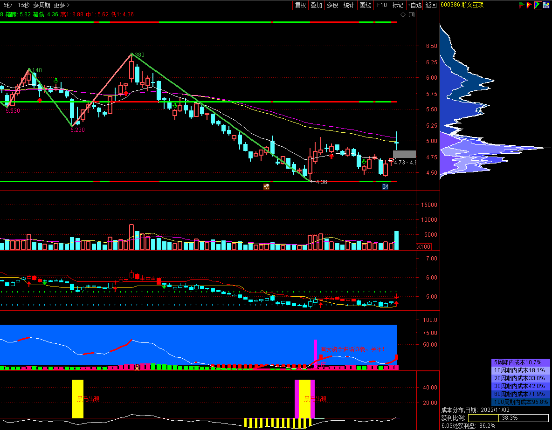
Task: Click the '榜' marker icon on the chart
Action: [267, 187]
